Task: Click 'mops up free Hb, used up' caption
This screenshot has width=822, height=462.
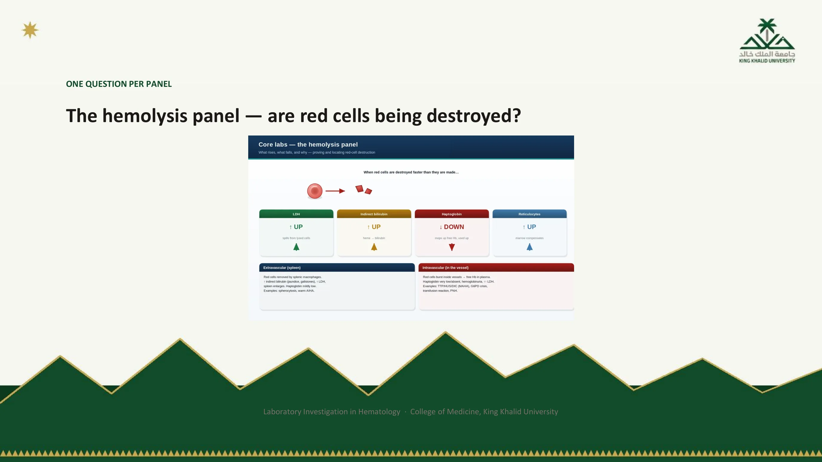Action: tap(452, 238)
